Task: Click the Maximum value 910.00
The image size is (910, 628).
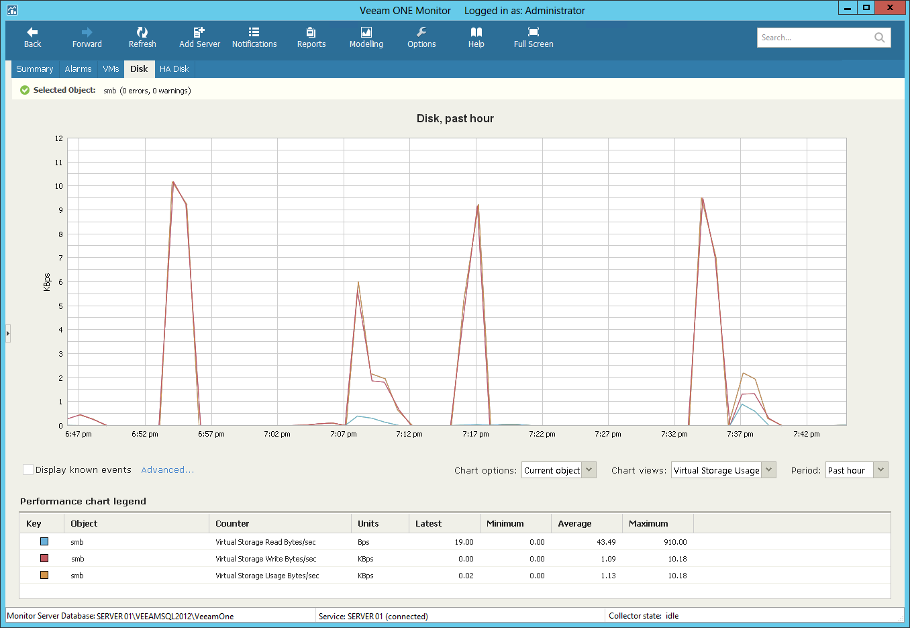Action: 675,542
